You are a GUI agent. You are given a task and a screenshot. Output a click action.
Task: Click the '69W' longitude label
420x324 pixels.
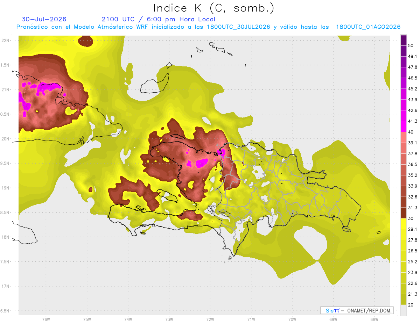tap(333, 319)
